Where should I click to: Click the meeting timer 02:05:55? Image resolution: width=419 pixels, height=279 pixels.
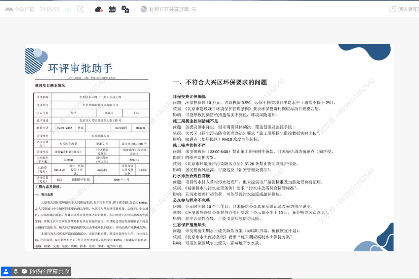(x=50, y=9)
